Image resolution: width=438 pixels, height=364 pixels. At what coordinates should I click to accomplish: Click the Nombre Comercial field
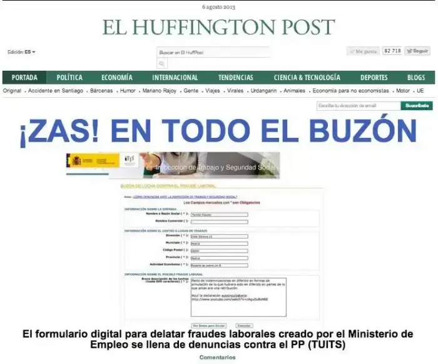[x=219, y=222]
